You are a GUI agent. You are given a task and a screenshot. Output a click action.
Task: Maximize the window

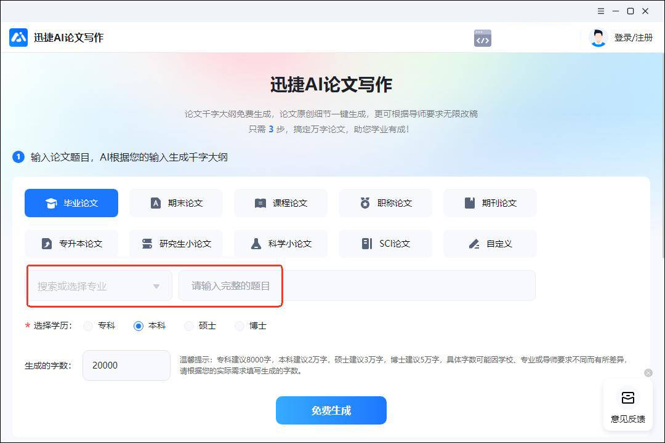tap(631, 11)
